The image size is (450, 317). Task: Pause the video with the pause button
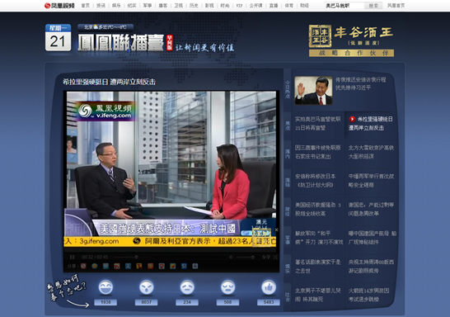point(72,257)
